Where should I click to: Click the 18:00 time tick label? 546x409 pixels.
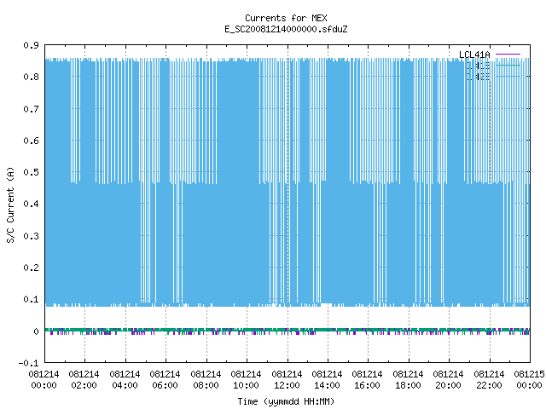408,380
